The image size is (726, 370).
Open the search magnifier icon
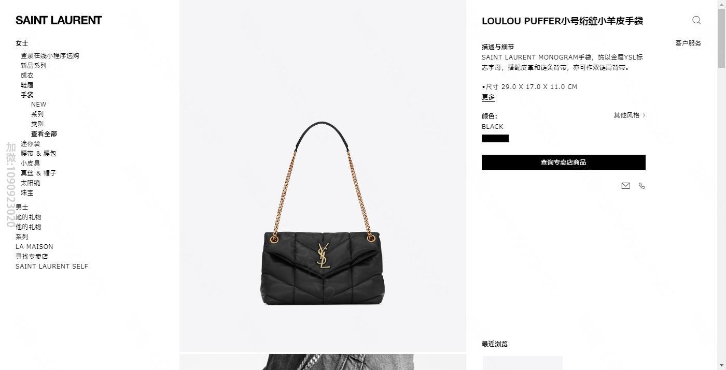pos(696,20)
